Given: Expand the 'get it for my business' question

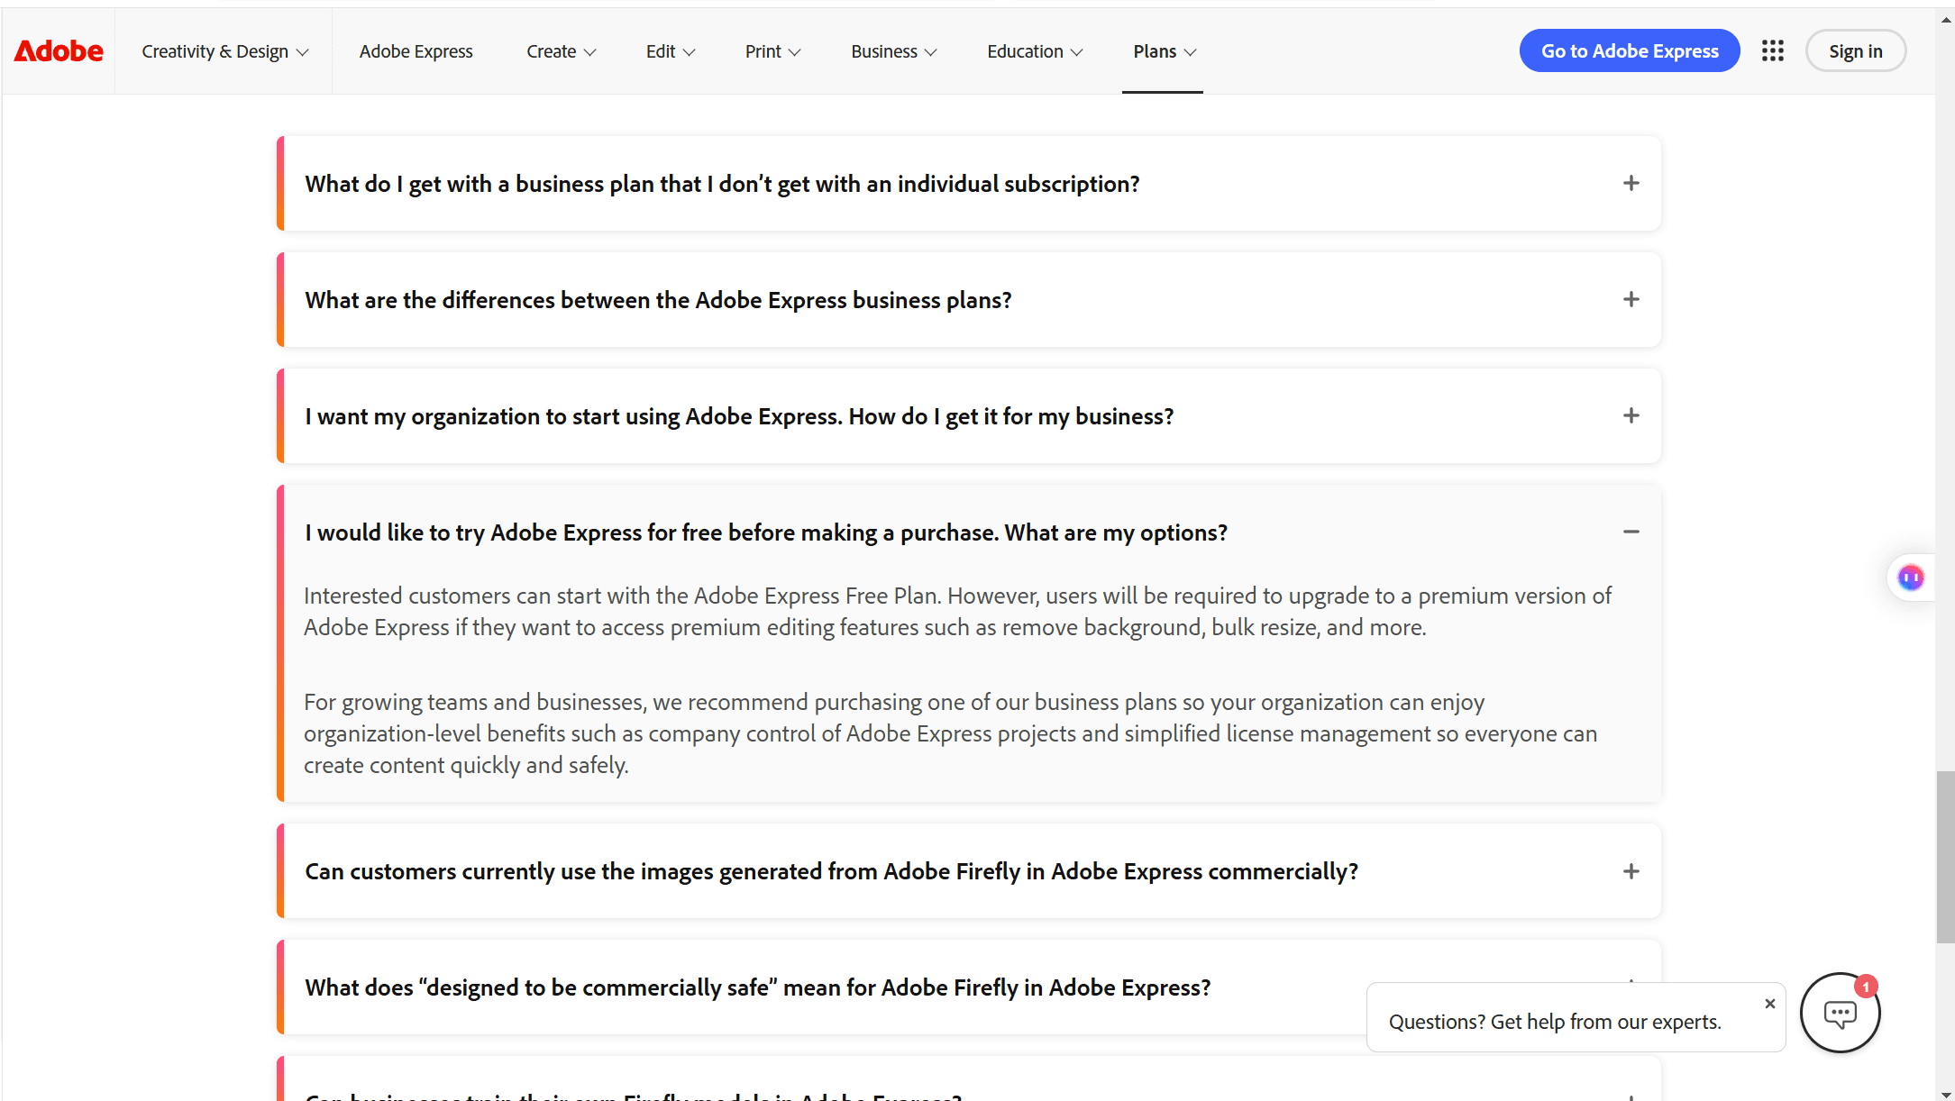Looking at the screenshot, I should click(x=969, y=416).
